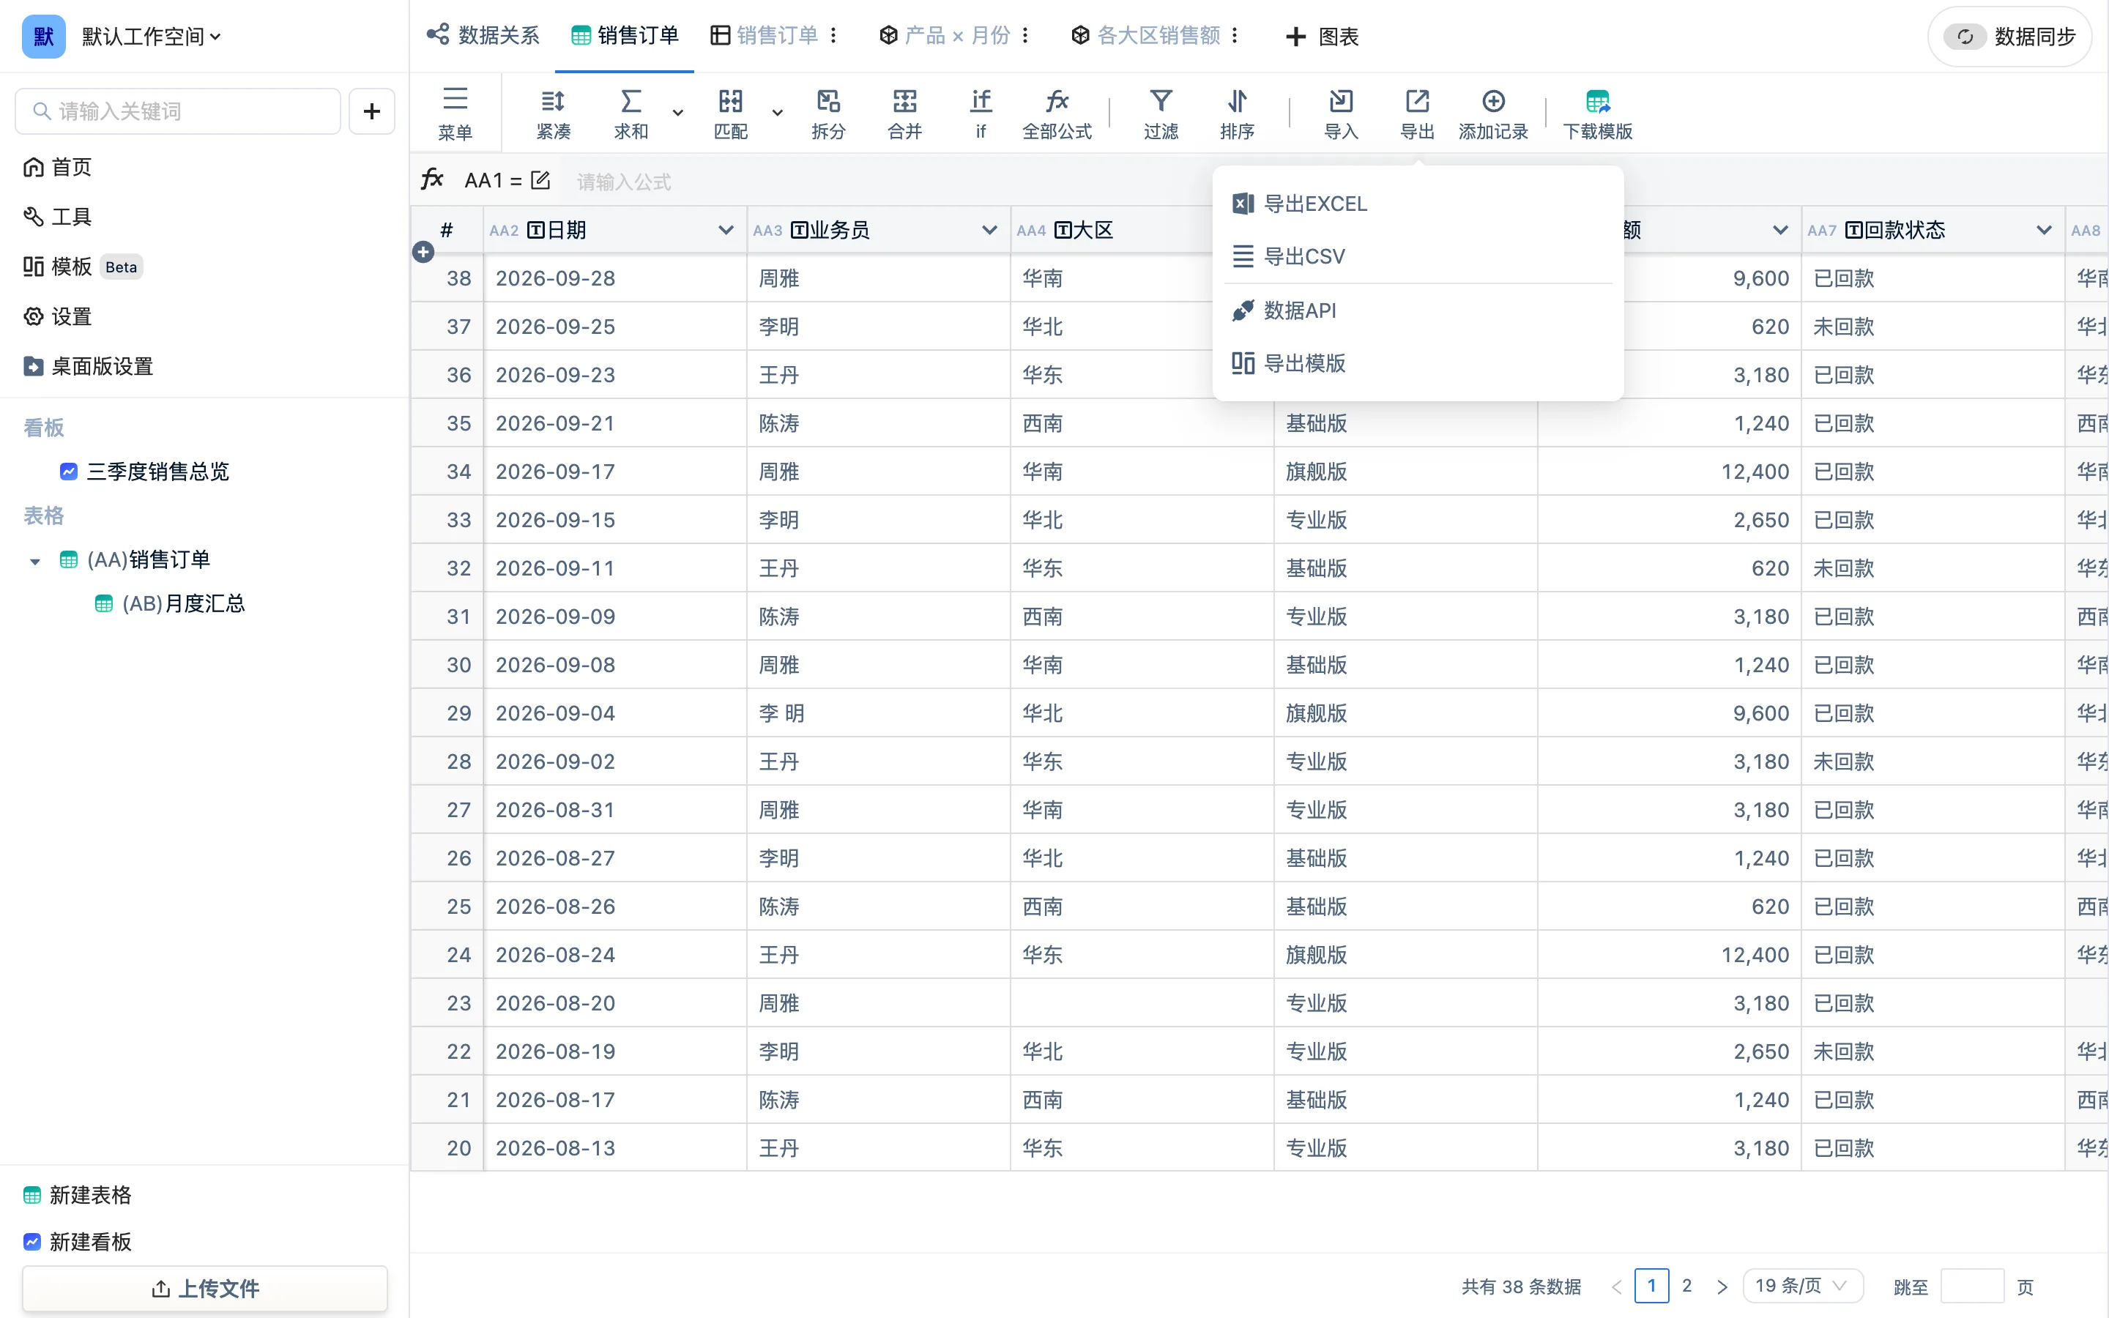The height and width of the screenshot is (1318, 2109).
Task: Select the 合并 merge tool
Action: coord(904,113)
